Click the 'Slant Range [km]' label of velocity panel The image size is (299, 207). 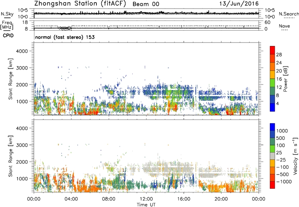pos(10,156)
